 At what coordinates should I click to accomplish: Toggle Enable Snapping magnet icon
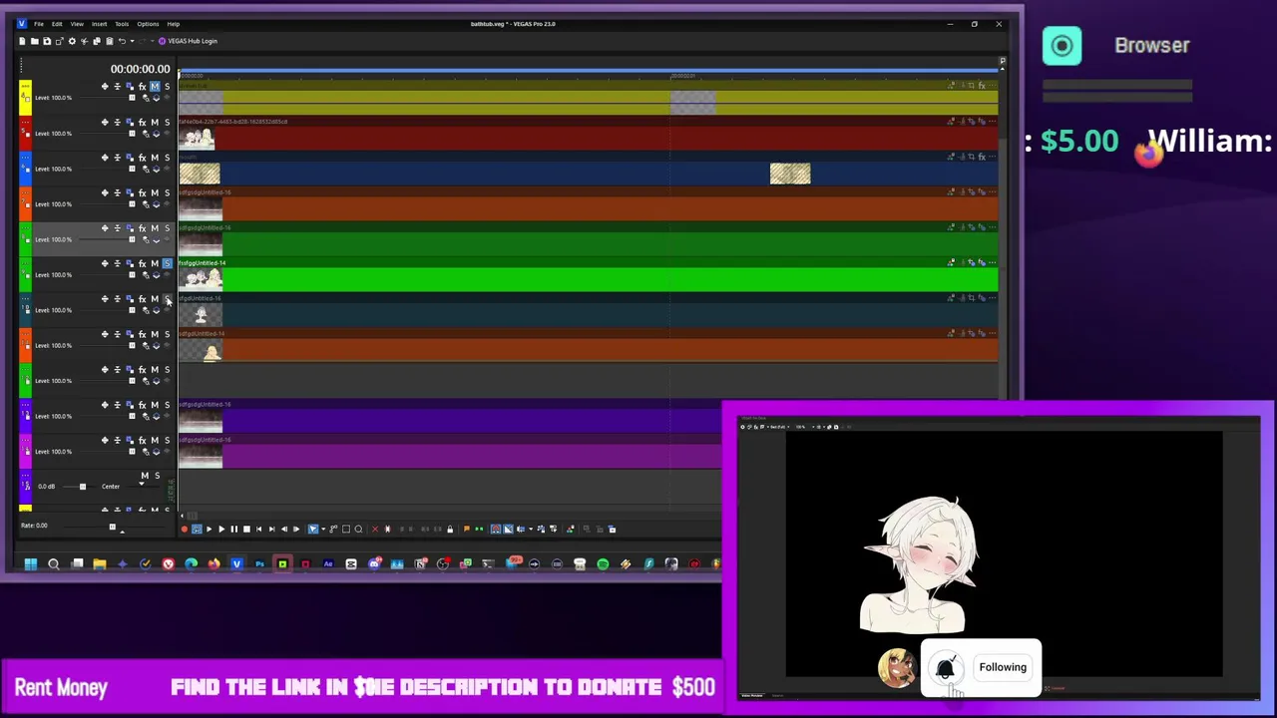point(496,530)
